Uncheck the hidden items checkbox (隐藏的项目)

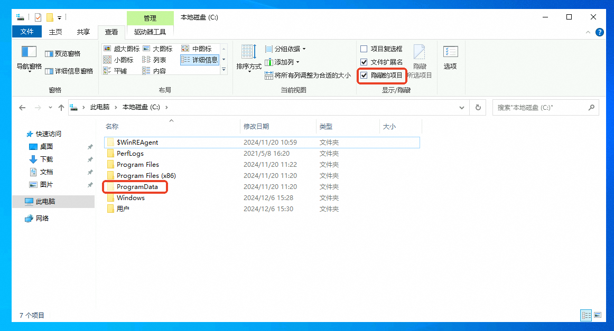tap(364, 75)
